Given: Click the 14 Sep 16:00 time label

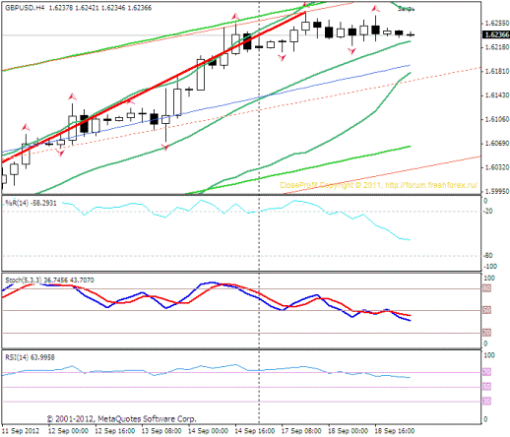Looking at the screenshot, I should (x=255, y=431).
